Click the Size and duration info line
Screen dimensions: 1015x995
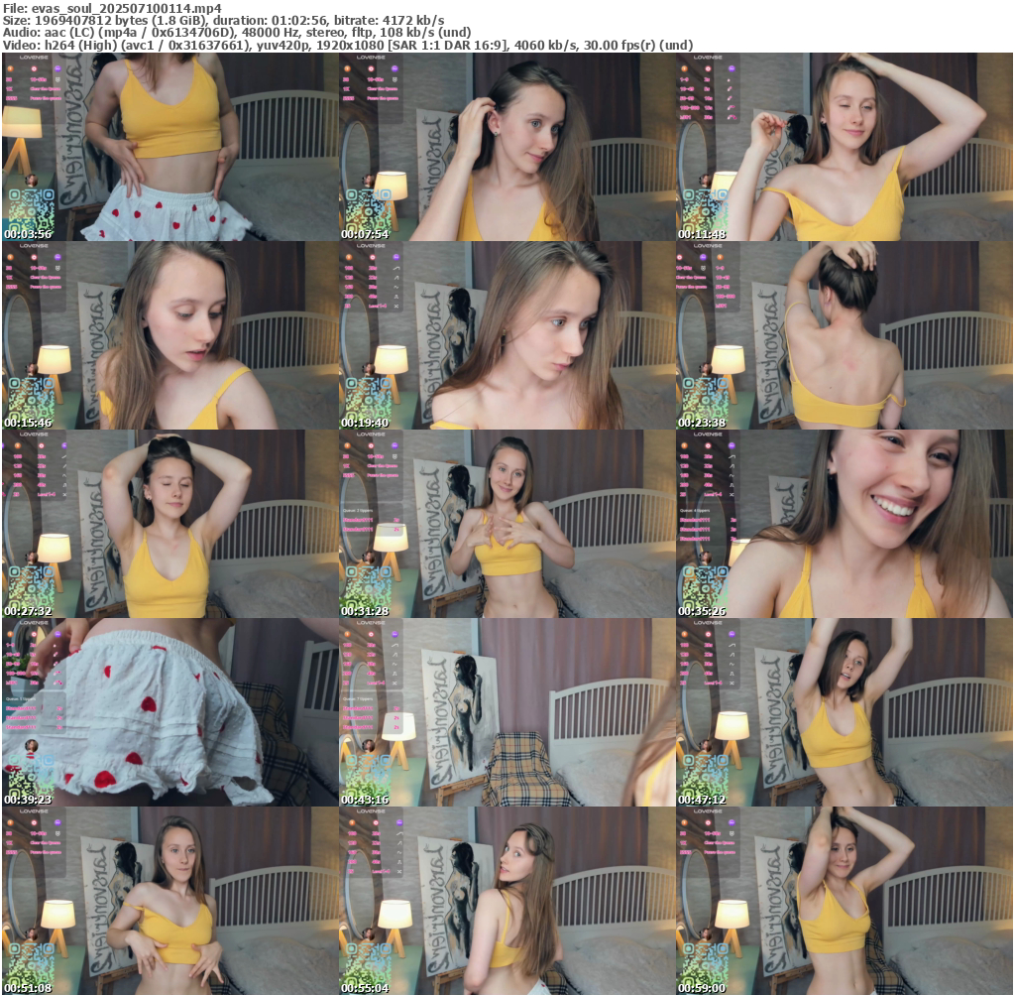pyautogui.click(x=223, y=20)
